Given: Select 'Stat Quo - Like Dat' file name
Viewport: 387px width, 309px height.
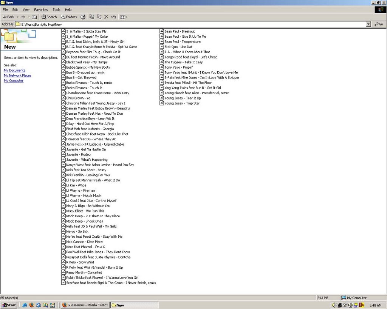Looking at the screenshot, I should [178, 47].
